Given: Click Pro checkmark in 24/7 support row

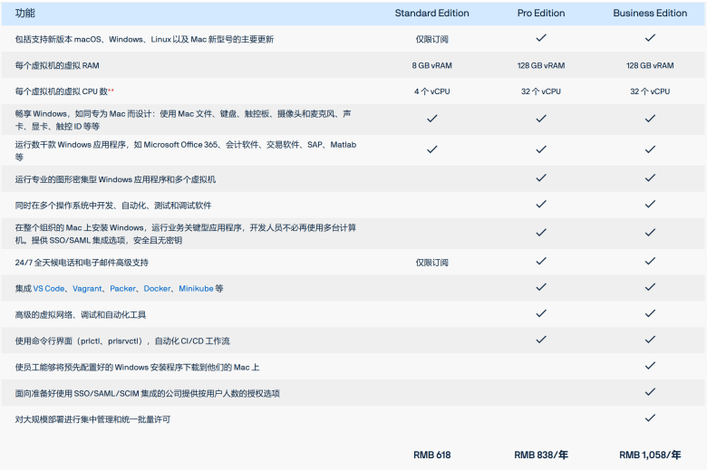Looking at the screenshot, I should [x=541, y=261].
